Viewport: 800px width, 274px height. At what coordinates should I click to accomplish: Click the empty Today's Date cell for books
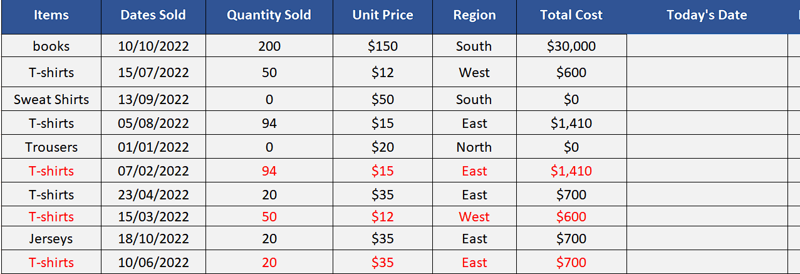tap(707, 46)
